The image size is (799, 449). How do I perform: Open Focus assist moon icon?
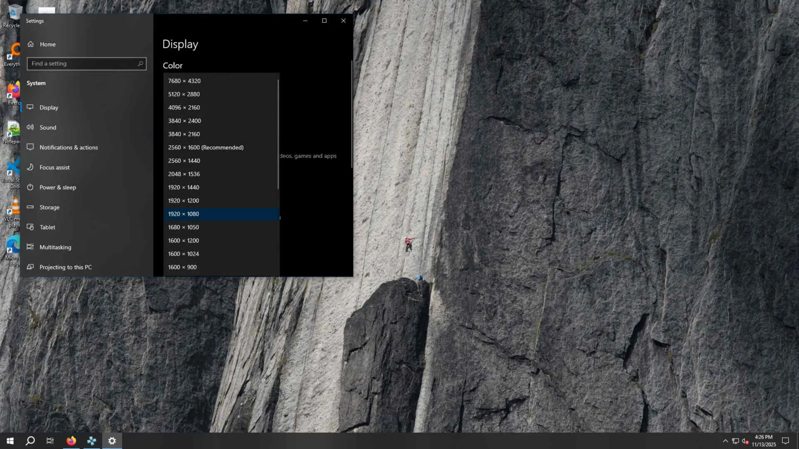[30, 167]
